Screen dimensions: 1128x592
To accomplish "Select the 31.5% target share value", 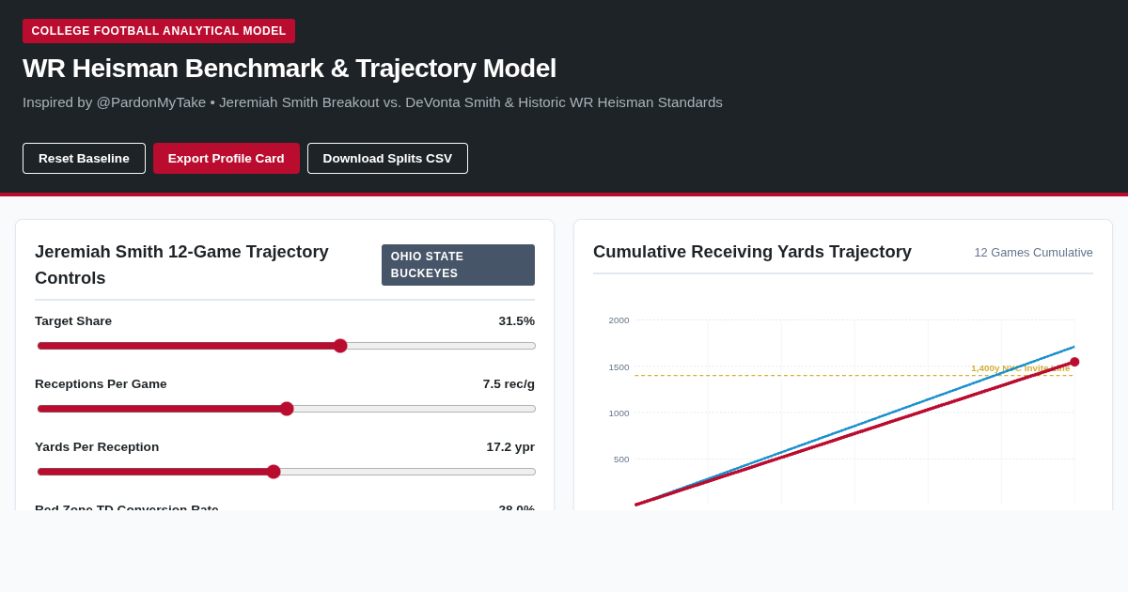I will coord(516,321).
